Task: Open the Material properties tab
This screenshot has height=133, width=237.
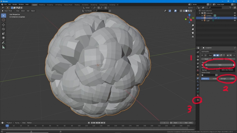Action: point(198,96)
